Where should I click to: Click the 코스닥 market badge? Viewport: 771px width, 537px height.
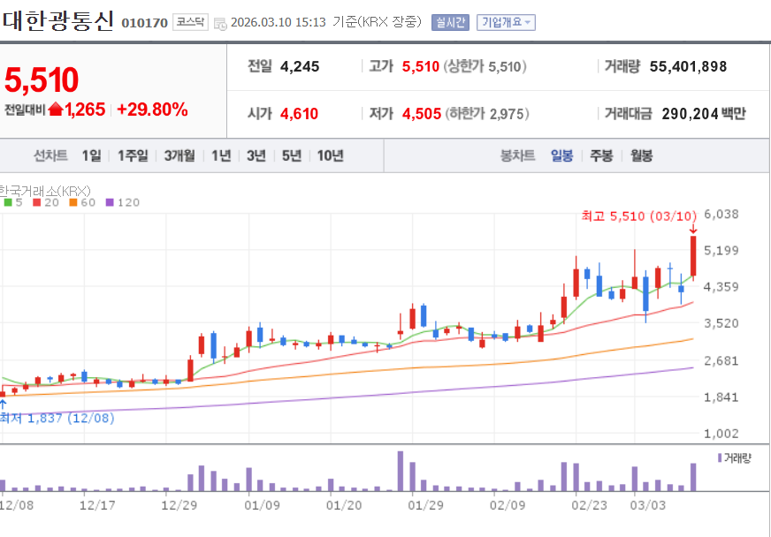click(190, 22)
